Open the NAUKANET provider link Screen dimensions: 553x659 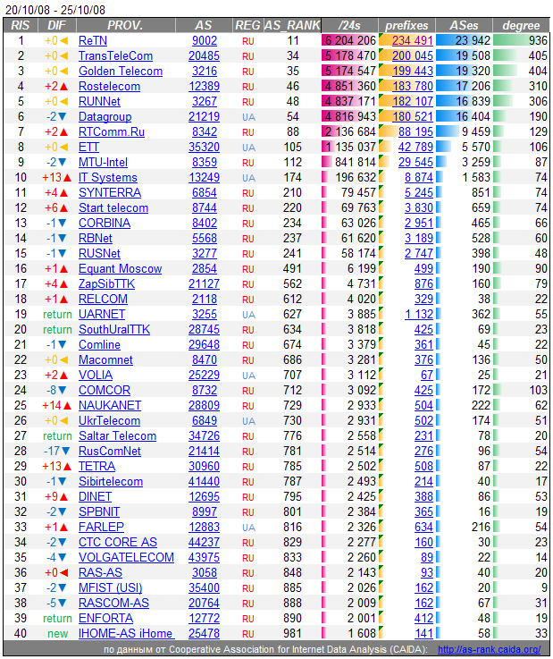coord(110,405)
